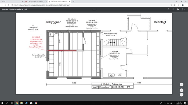Open the Windows Start menu

[2, 103]
